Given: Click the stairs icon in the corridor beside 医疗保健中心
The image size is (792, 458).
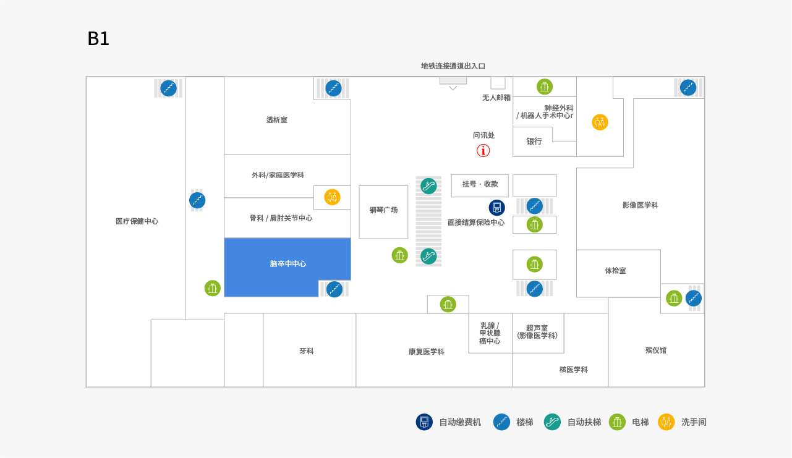Looking at the screenshot, I should (x=197, y=200).
